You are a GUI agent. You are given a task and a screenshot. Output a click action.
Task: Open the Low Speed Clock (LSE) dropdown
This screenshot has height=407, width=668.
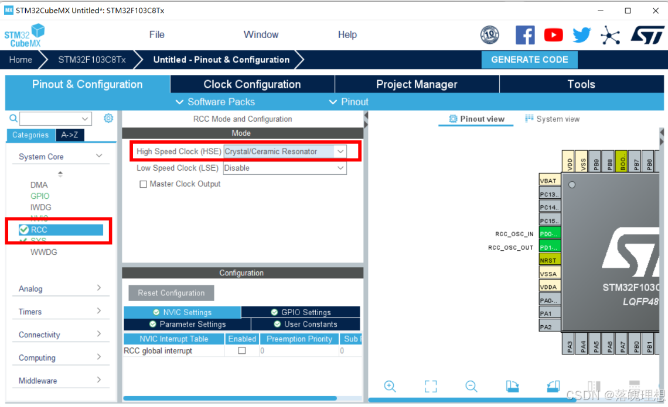[340, 168]
